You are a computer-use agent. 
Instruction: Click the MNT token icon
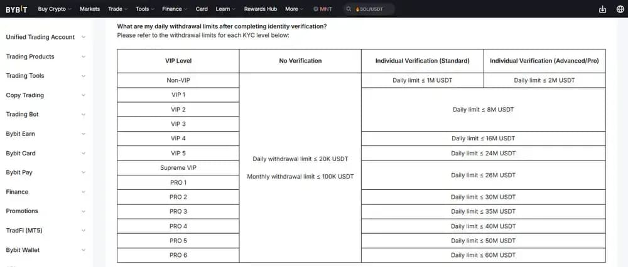[316, 9]
